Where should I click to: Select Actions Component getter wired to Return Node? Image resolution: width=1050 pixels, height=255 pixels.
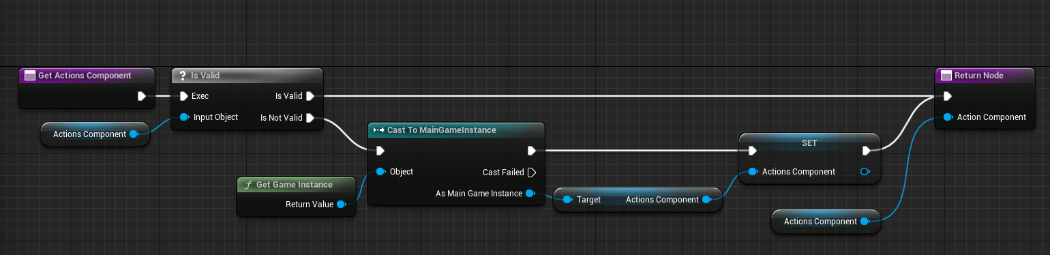[x=826, y=222]
